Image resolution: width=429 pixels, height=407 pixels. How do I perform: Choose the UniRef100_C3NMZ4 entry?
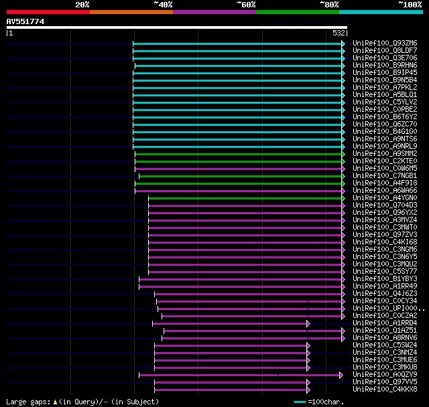pos(385,353)
